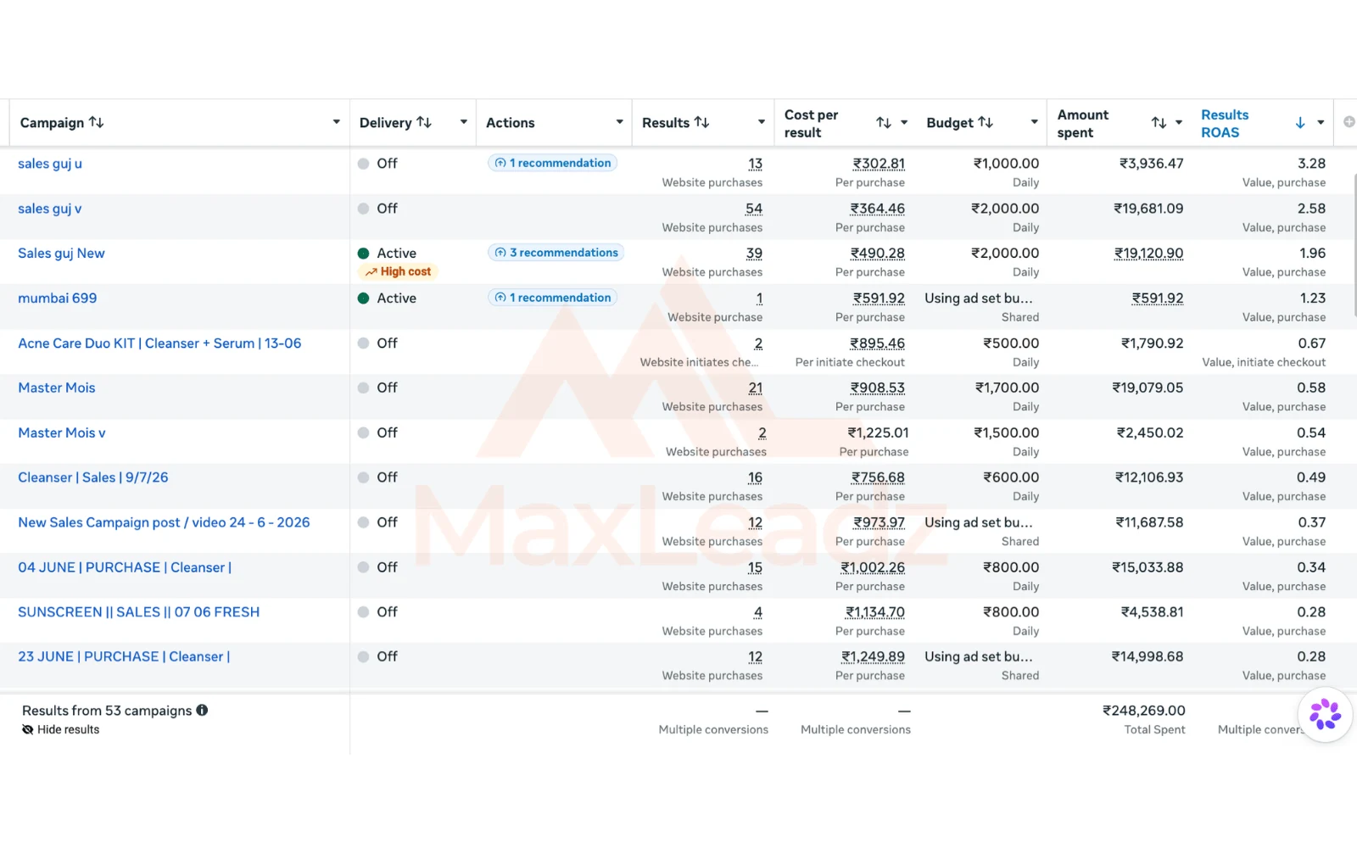Viewport: 1357px width, 848px height.
Task: Click the 04 JUNE PURCHASE Cleanser campaign name
Action: point(125,568)
